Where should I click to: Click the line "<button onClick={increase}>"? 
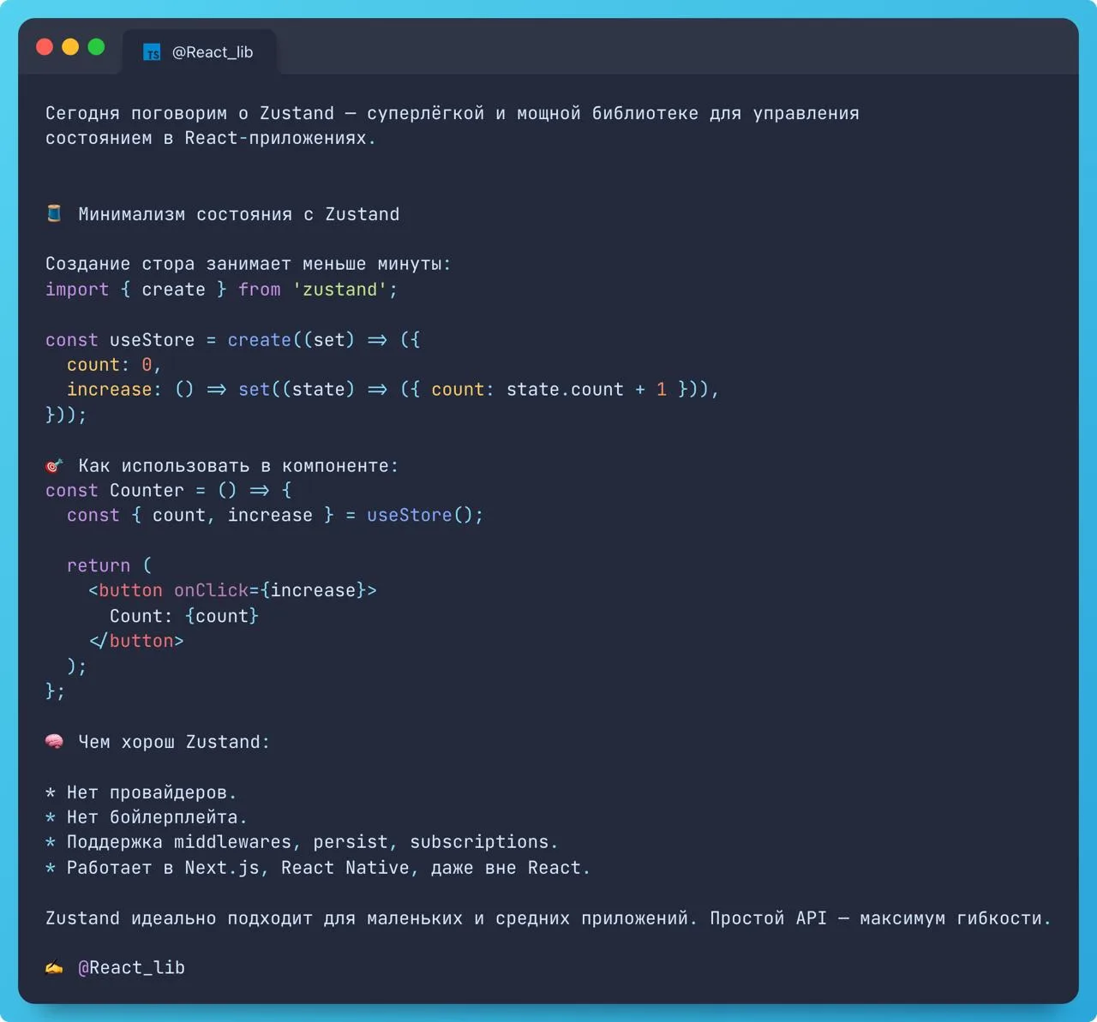click(232, 590)
